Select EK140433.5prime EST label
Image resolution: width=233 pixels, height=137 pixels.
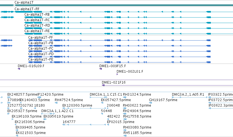[35, 100]
